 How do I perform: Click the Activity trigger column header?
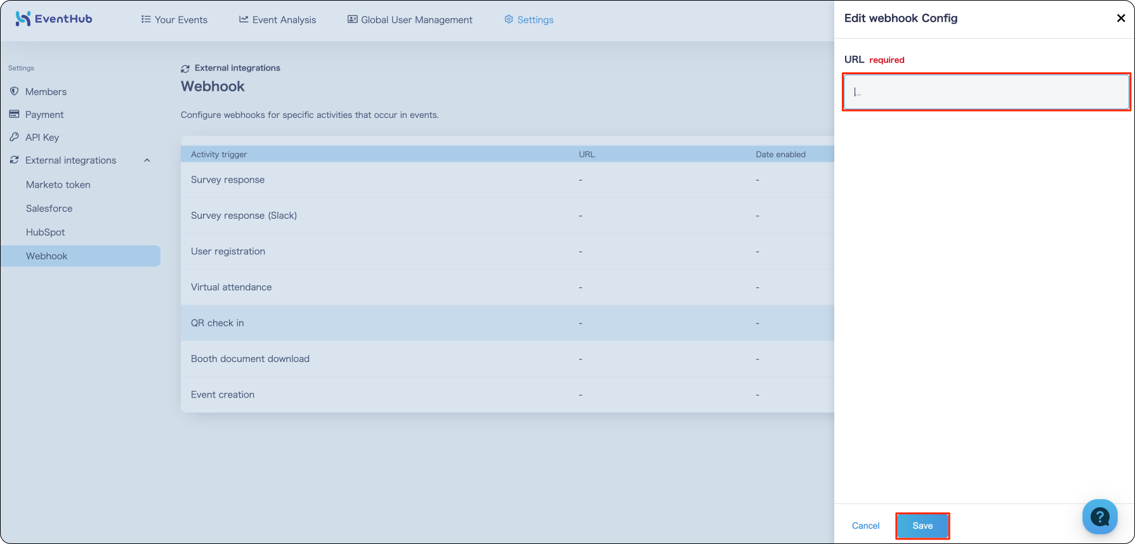click(219, 154)
